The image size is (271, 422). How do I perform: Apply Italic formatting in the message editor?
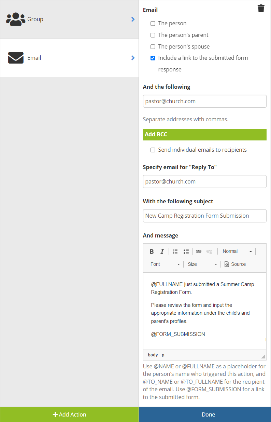coord(162,251)
